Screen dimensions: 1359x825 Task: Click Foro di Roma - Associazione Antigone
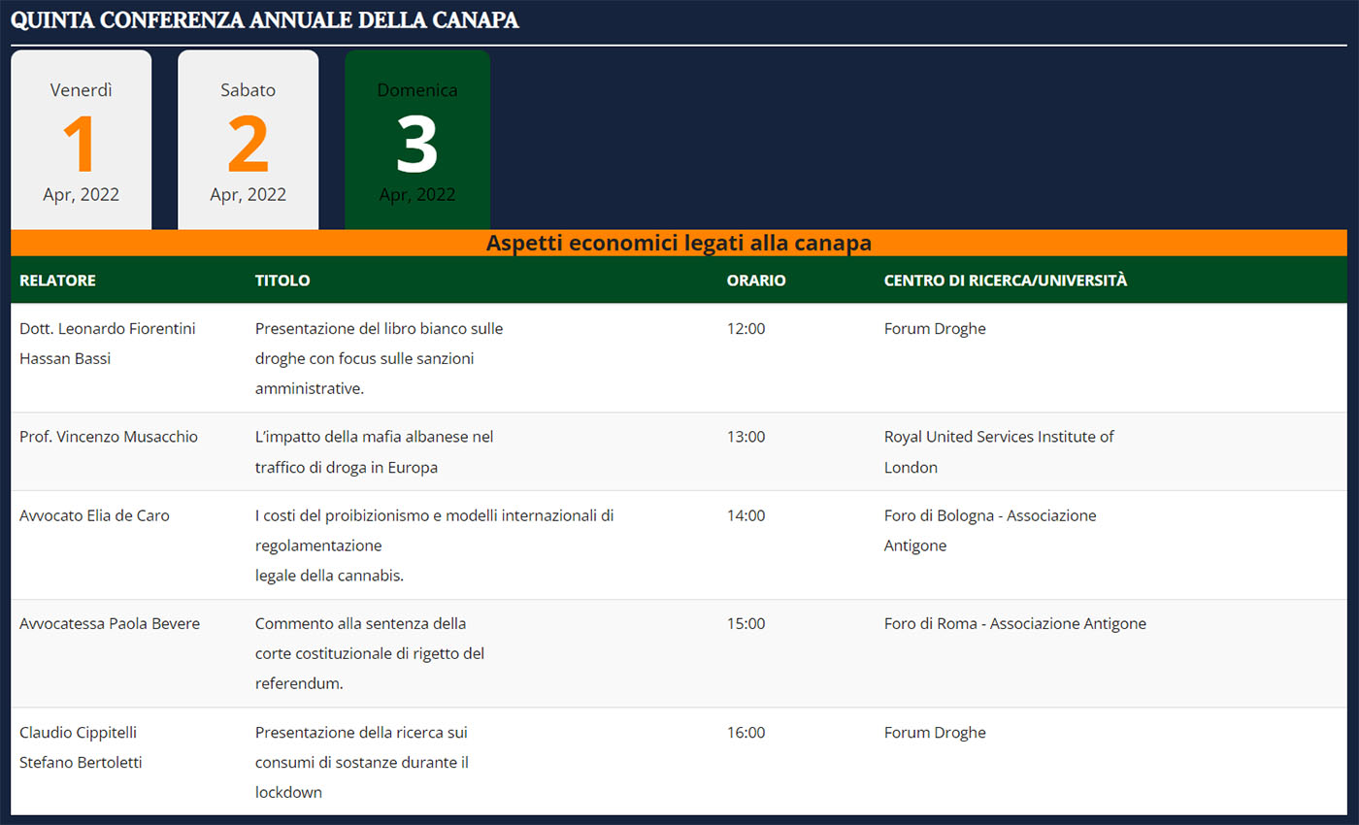pos(1014,624)
